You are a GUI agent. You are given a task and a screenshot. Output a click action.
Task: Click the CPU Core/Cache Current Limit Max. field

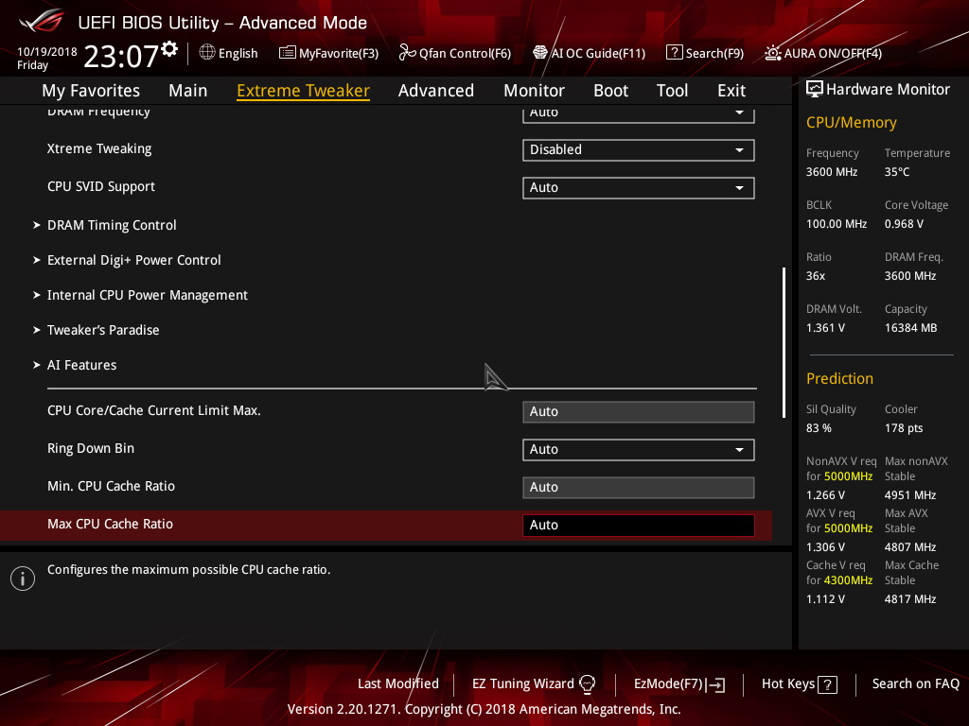(639, 412)
